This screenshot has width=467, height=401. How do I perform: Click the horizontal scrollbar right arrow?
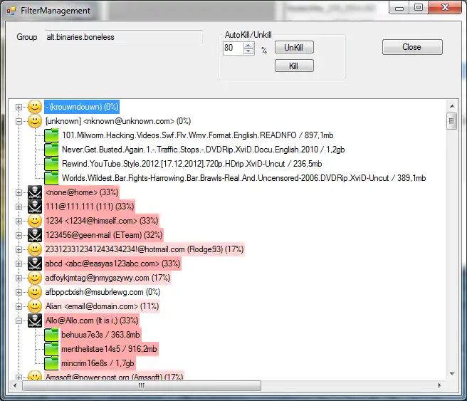[x=439, y=385]
